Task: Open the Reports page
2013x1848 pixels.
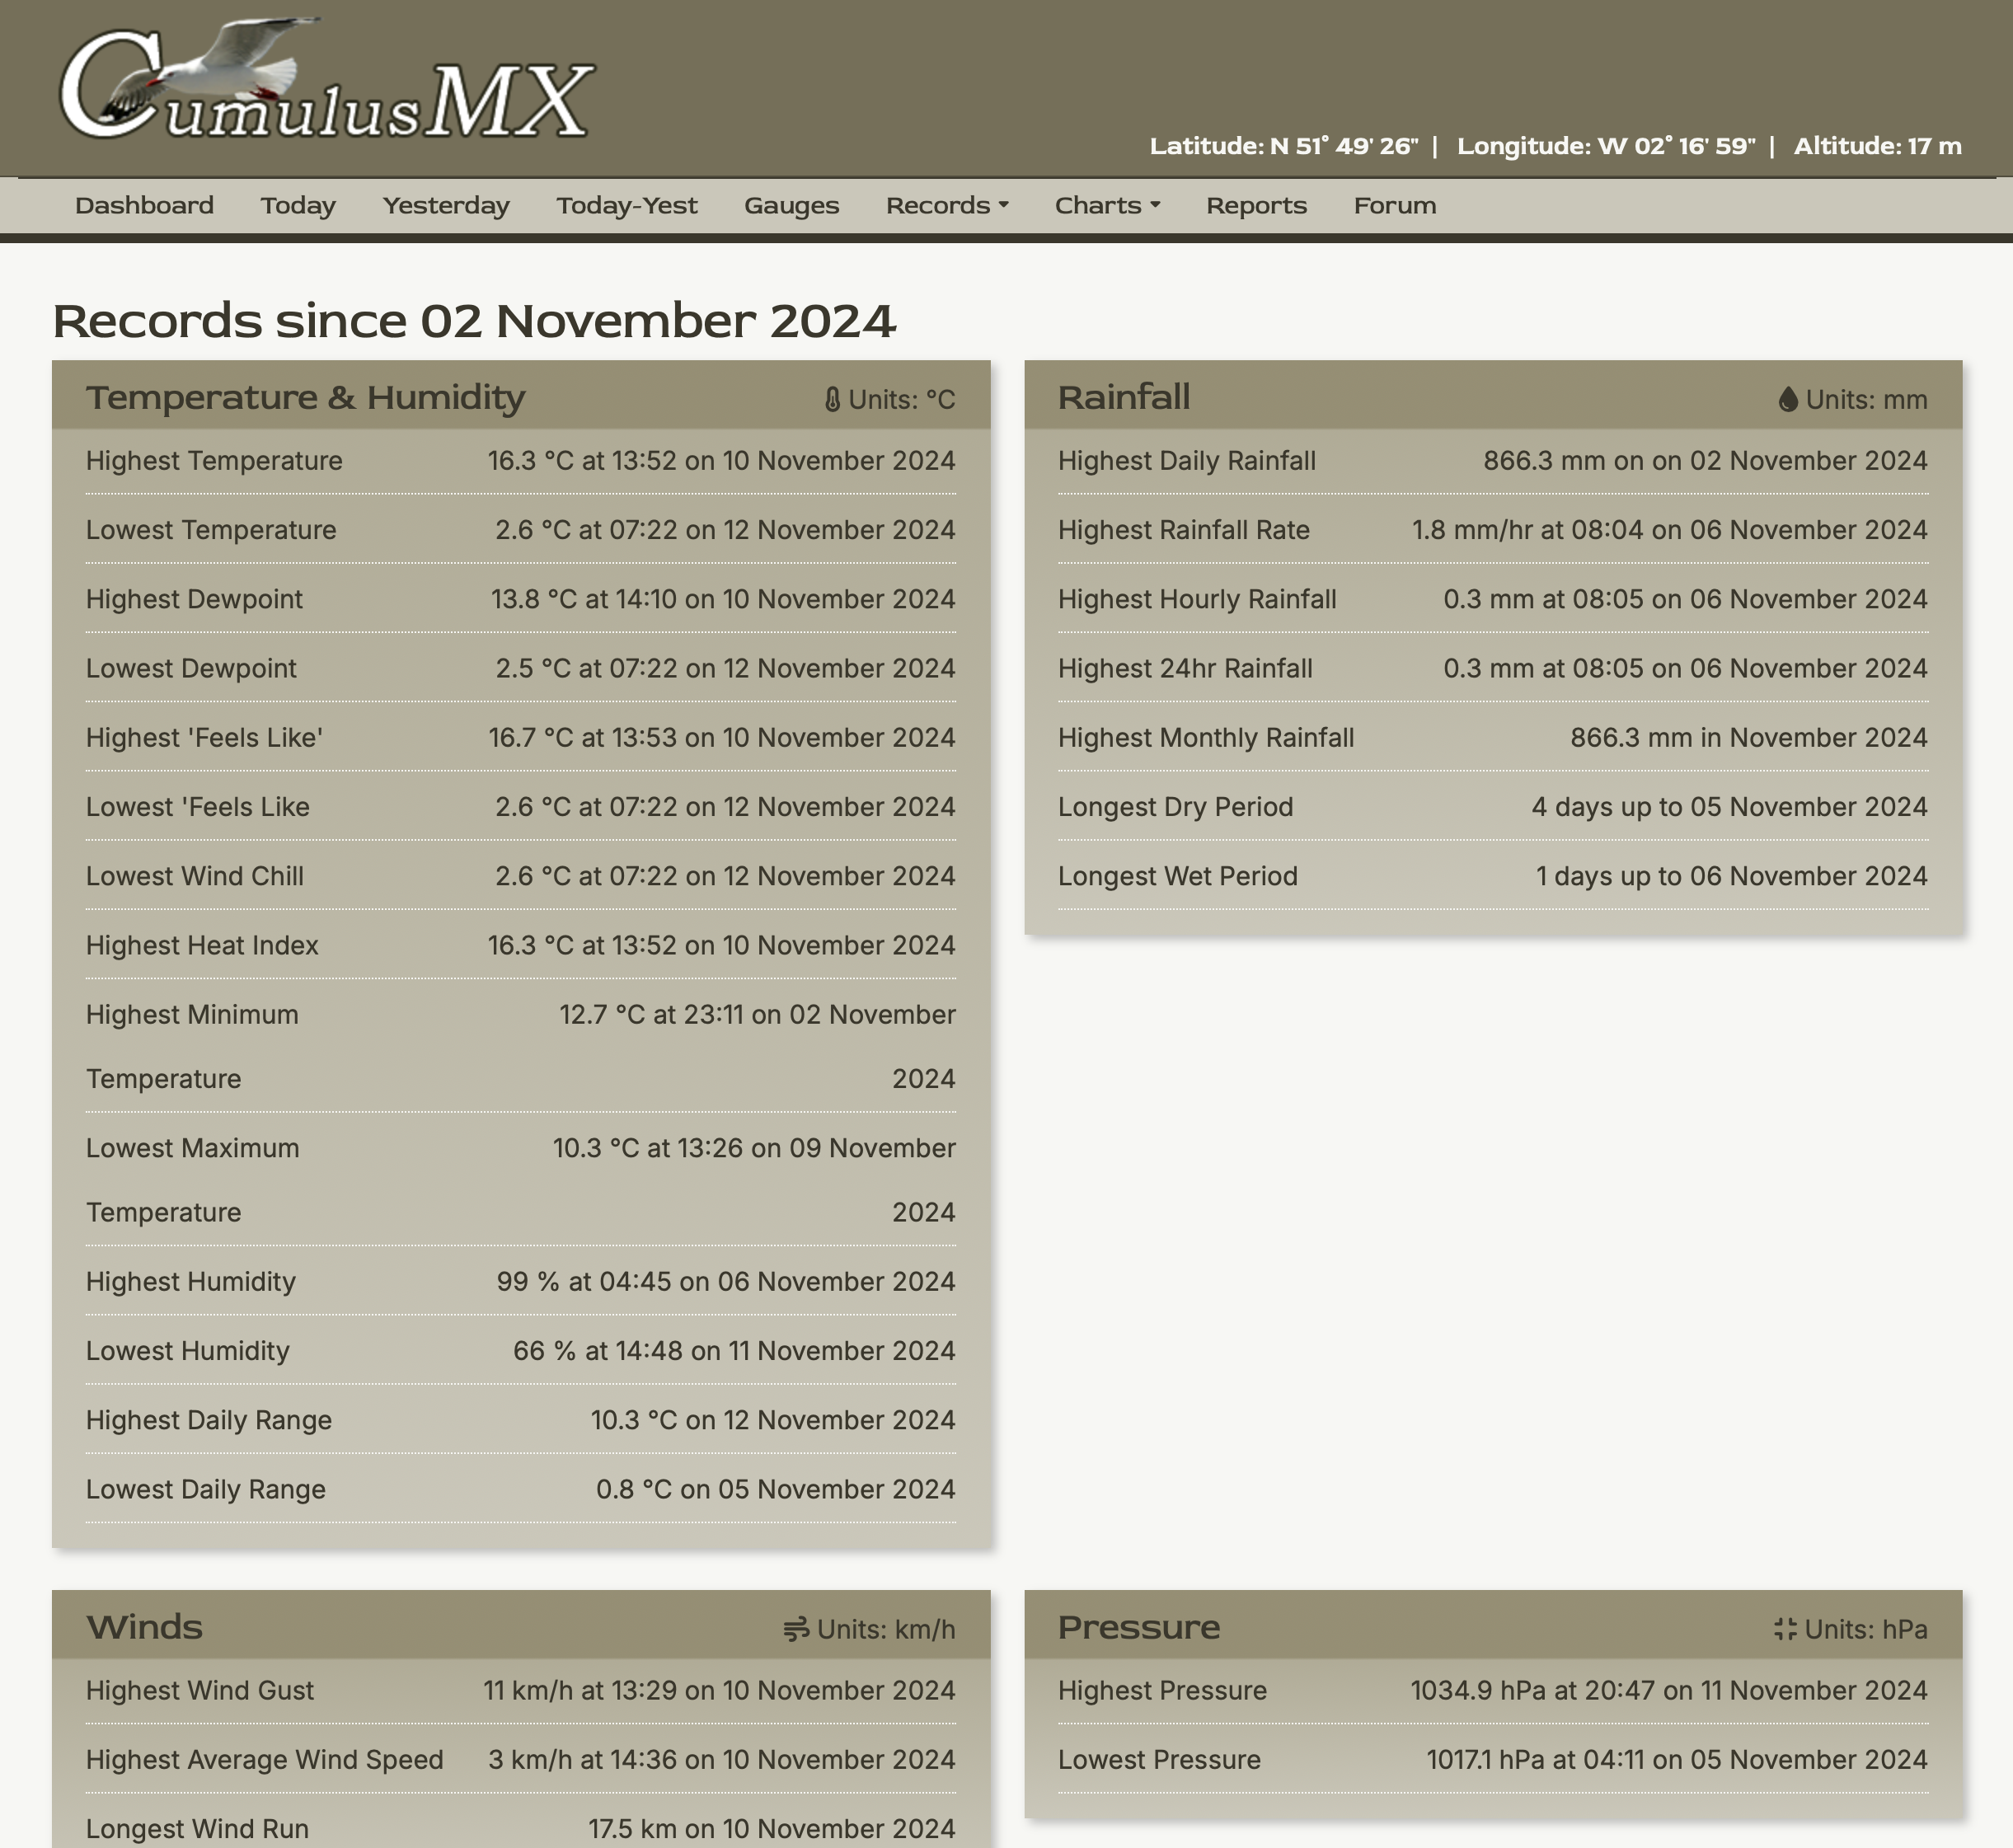Action: (1256, 206)
